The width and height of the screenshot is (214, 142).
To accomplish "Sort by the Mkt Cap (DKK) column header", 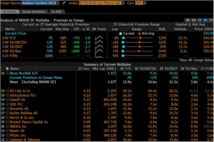I will 104,69.
